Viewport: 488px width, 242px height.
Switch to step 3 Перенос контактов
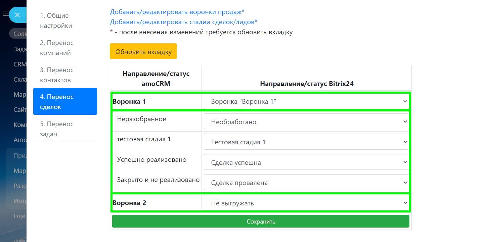65,75
